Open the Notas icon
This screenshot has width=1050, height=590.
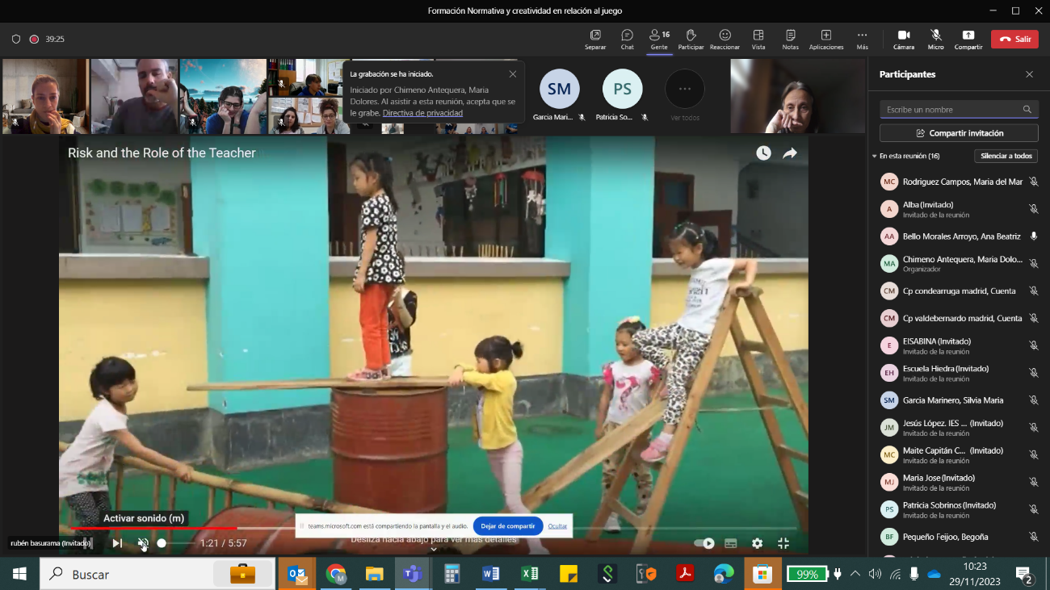pyautogui.click(x=790, y=36)
